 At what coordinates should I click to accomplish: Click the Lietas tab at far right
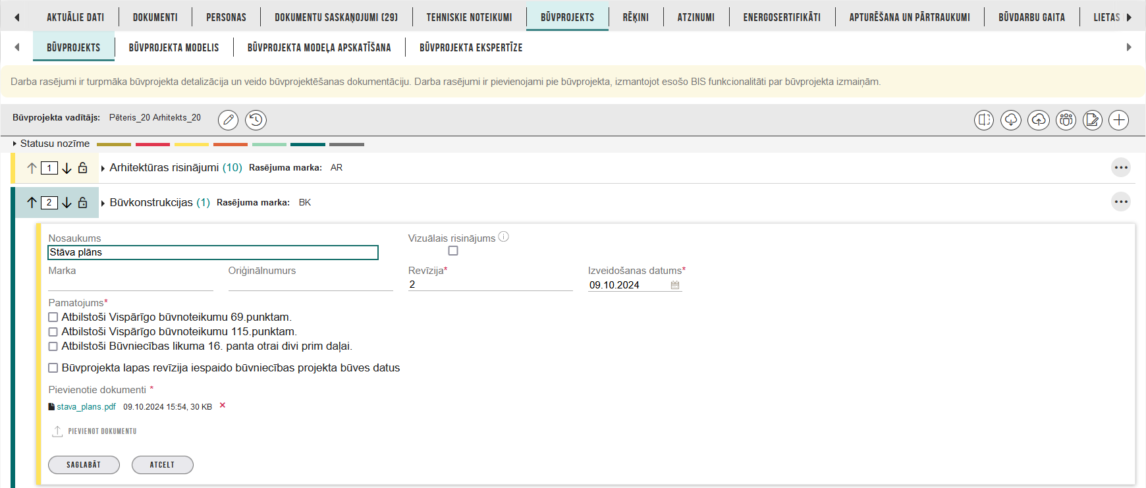coord(1106,17)
